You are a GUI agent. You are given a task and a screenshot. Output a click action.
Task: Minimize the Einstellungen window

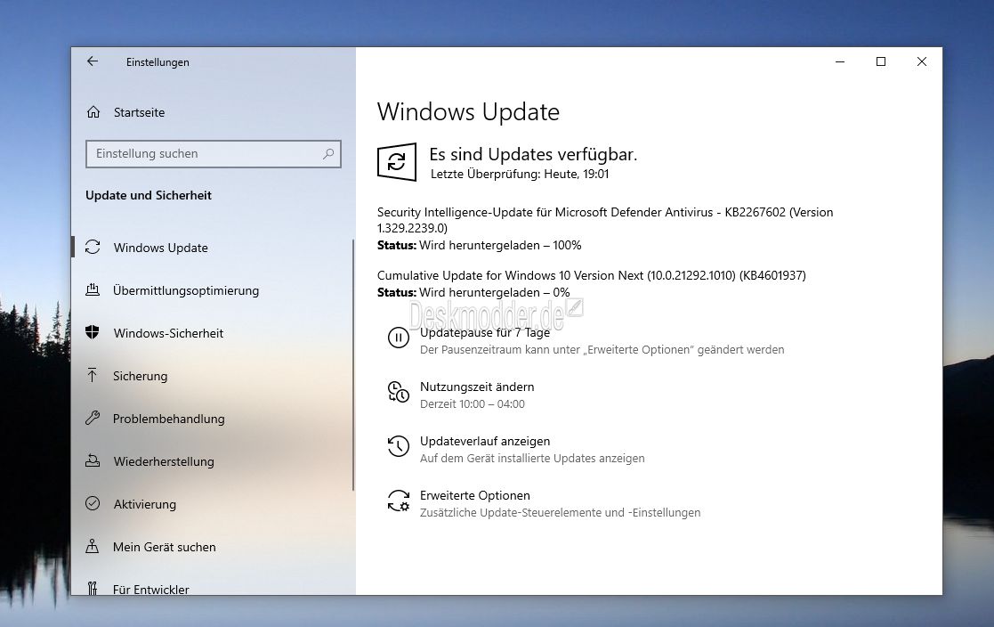pyautogui.click(x=840, y=61)
